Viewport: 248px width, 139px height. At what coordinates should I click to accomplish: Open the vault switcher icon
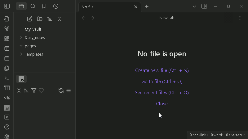7,117
